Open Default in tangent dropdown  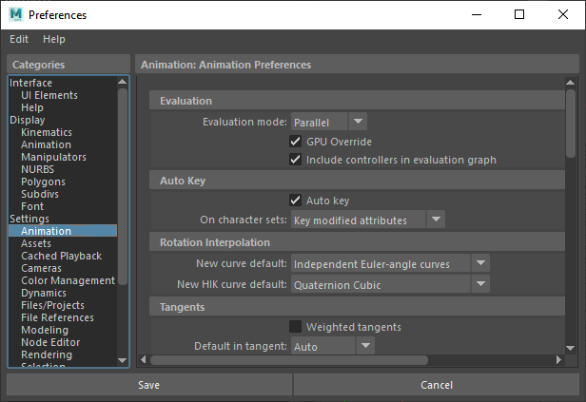(333, 346)
